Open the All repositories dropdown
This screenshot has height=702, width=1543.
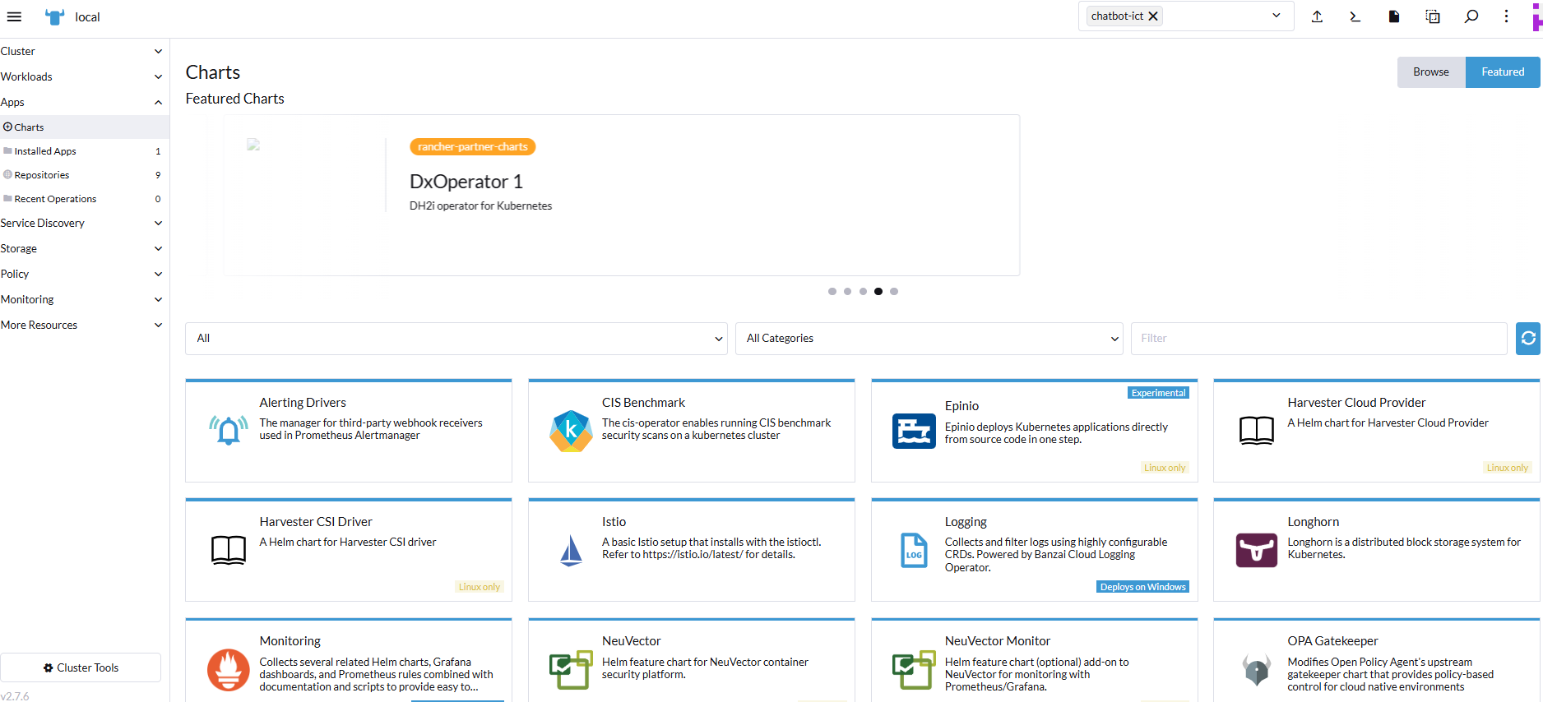point(456,339)
